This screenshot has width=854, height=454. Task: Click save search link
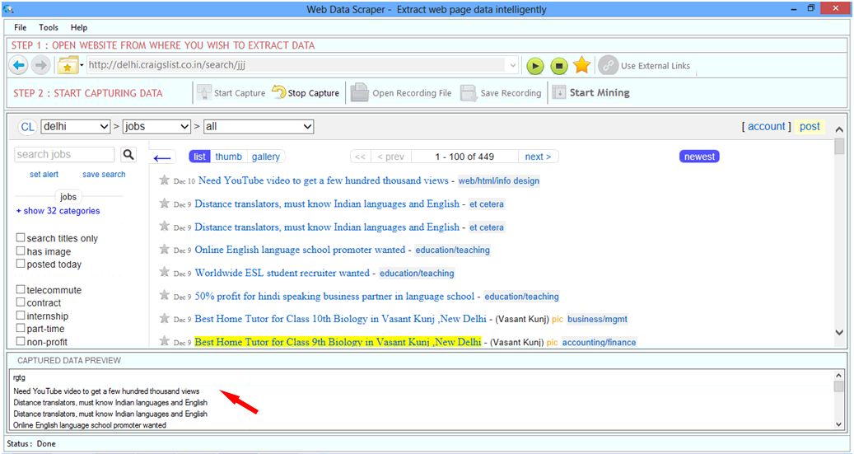(x=104, y=175)
